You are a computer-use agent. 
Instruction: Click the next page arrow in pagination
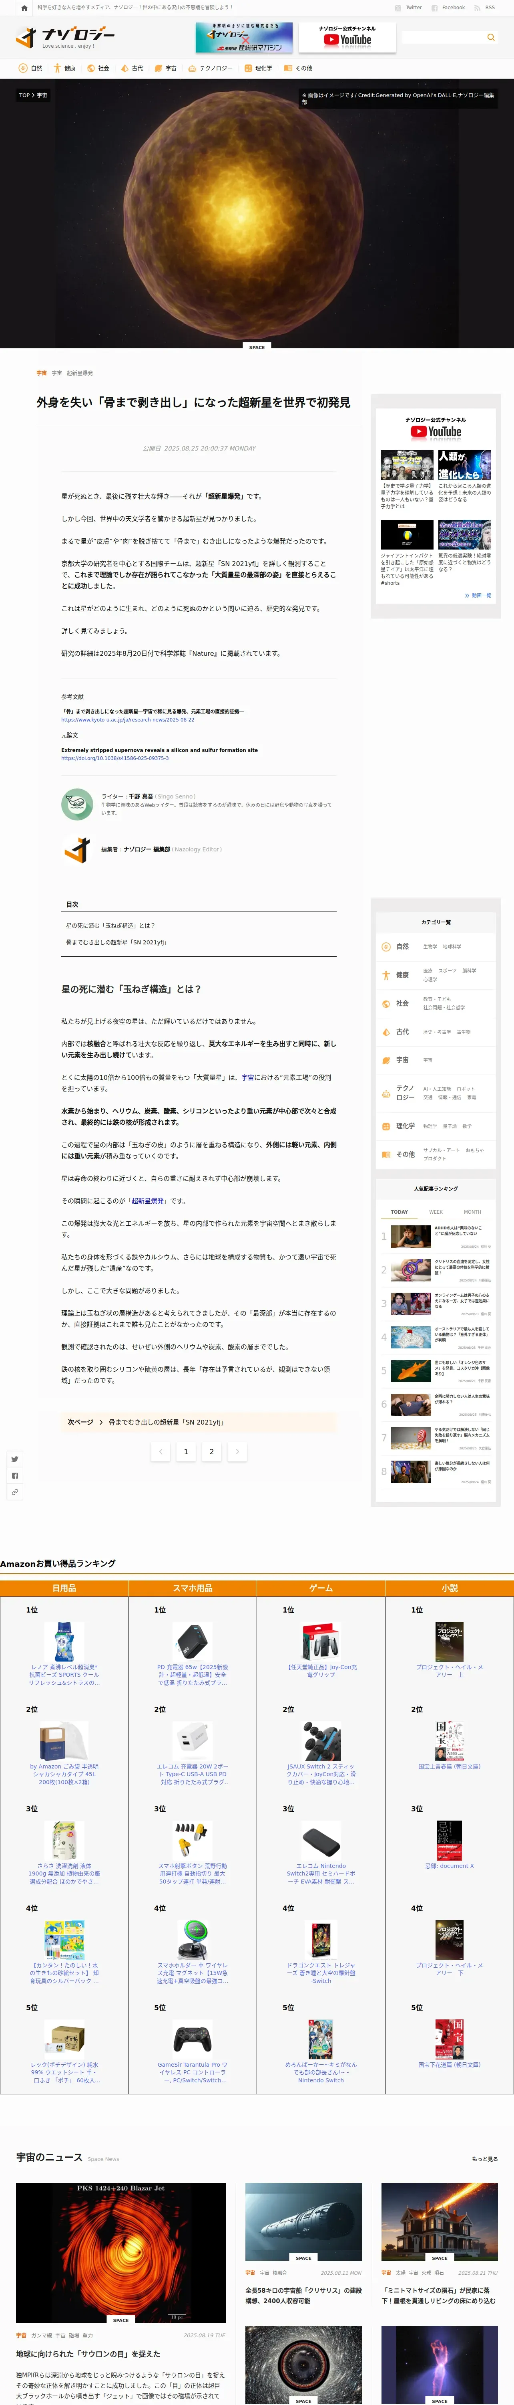coord(237,1451)
